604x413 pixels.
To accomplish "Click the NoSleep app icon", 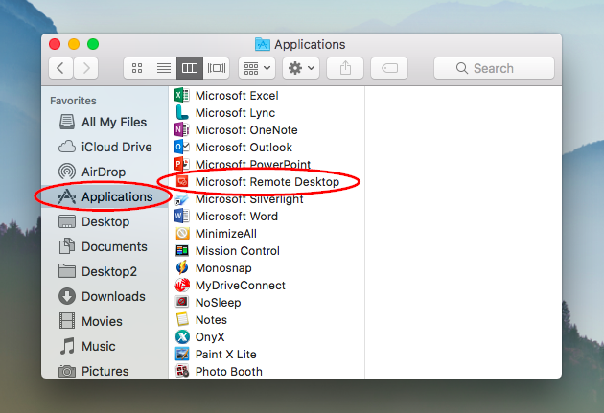I will [182, 302].
